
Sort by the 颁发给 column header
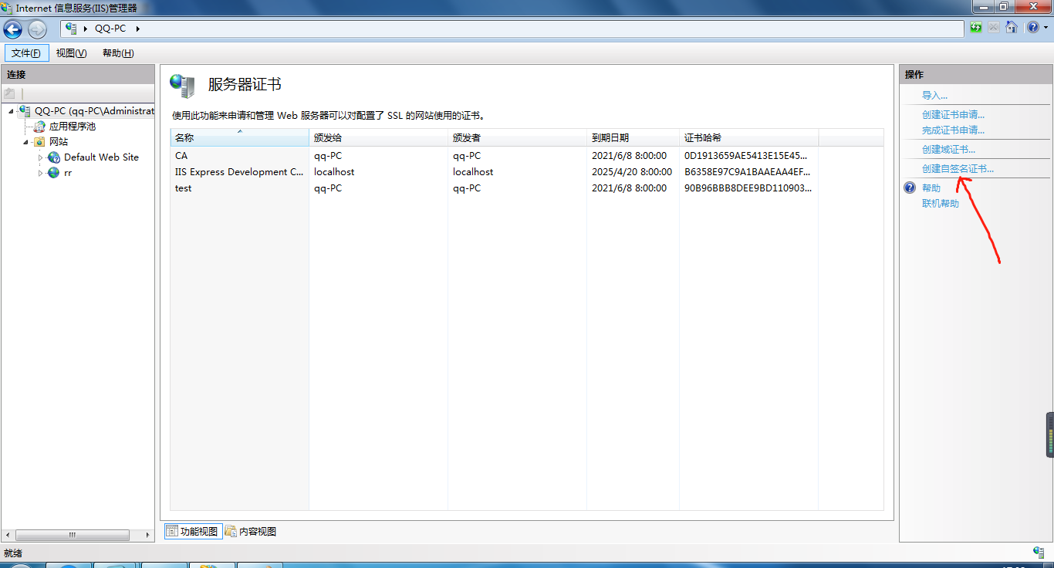(379, 138)
